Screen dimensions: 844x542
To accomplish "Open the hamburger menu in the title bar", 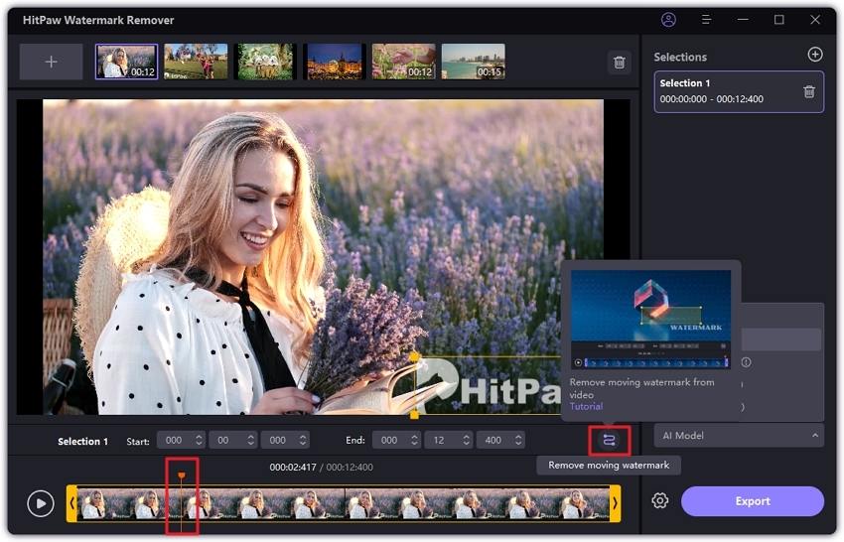I will point(706,20).
